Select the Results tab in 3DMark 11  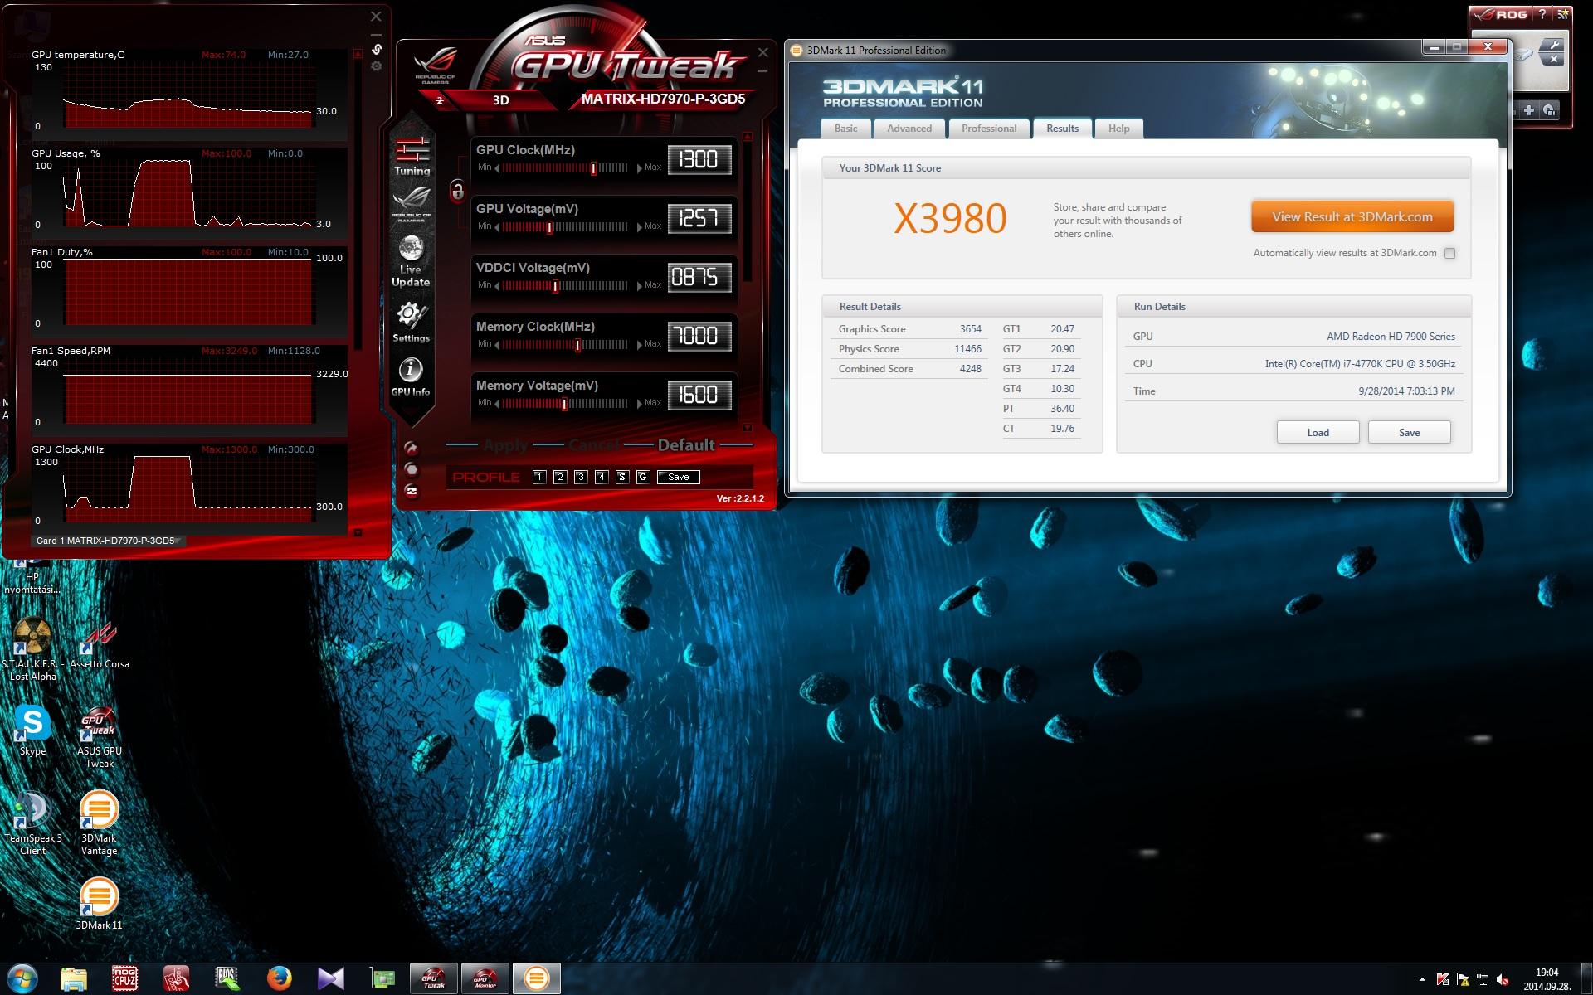tap(1062, 129)
